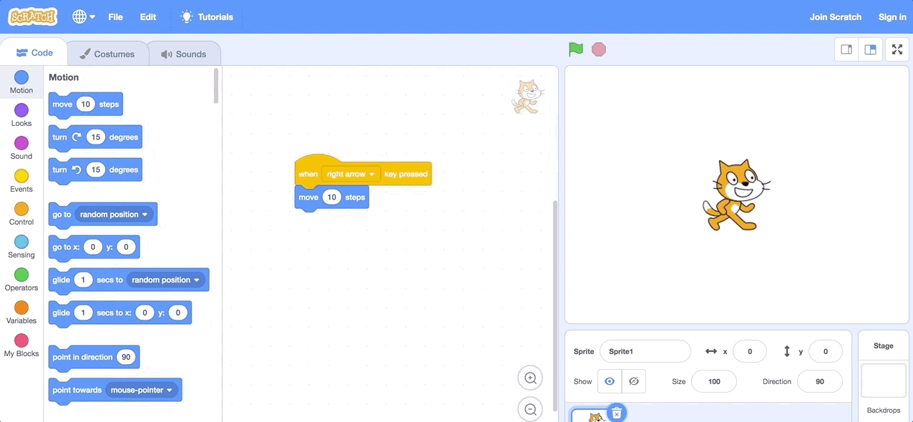The width and height of the screenshot is (913, 422).
Task: Open glide secs to random position dropdown
Action: [166, 280]
